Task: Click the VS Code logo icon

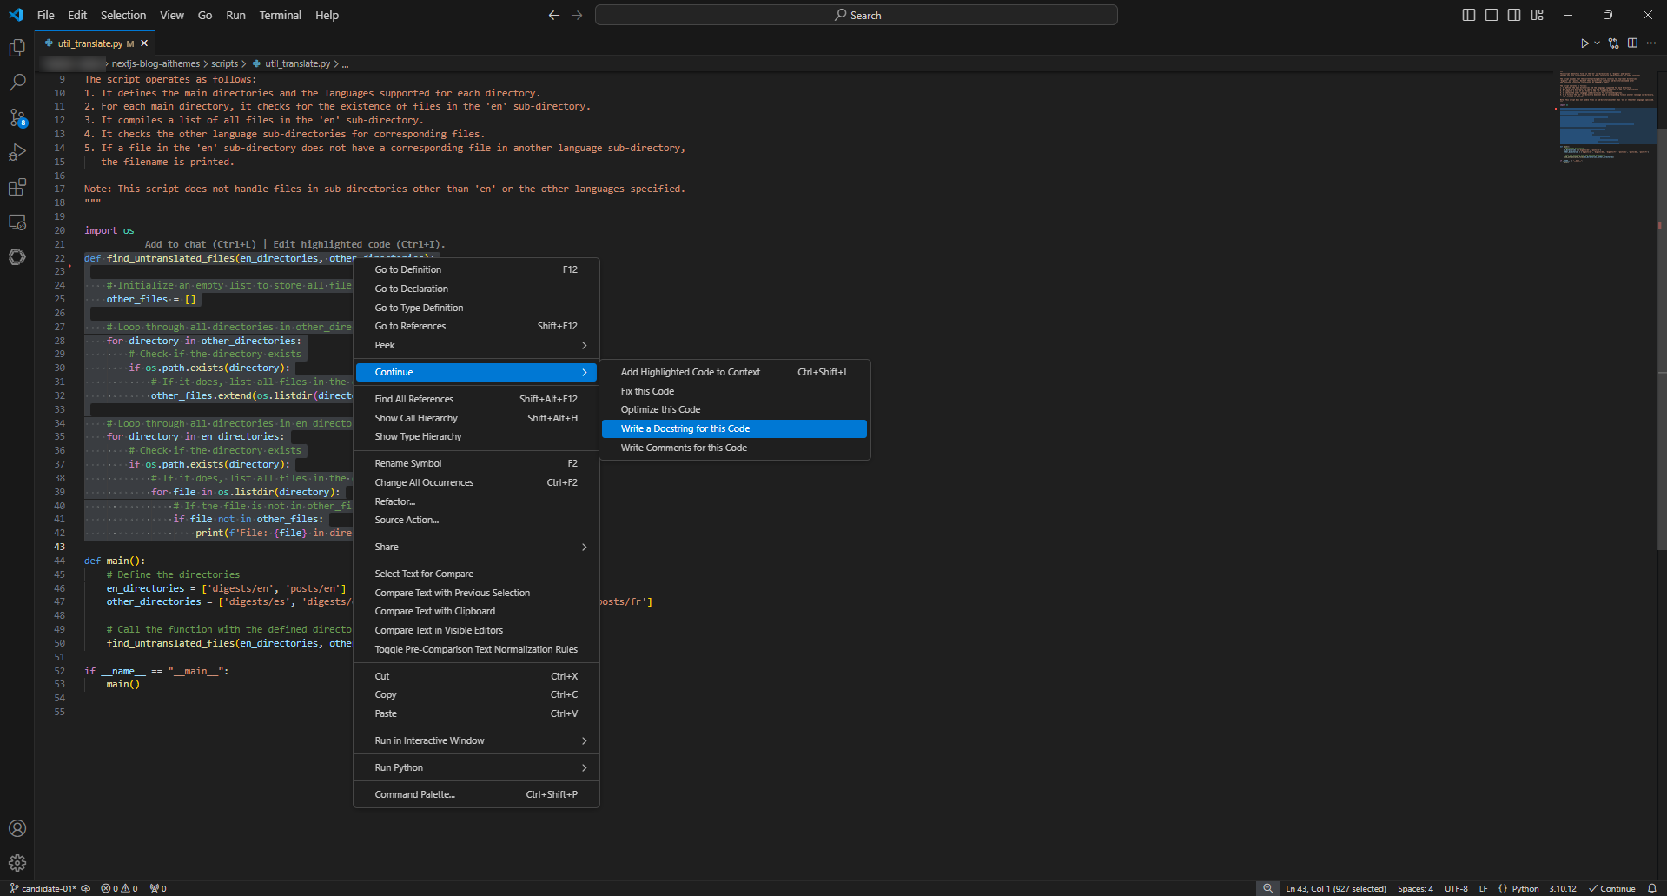Action: (x=16, y=15)
